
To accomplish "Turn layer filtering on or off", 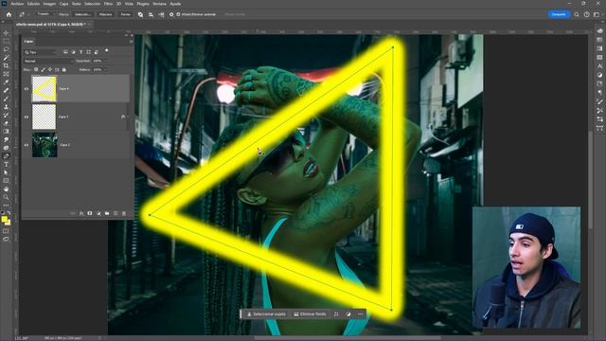I will 107,50.
